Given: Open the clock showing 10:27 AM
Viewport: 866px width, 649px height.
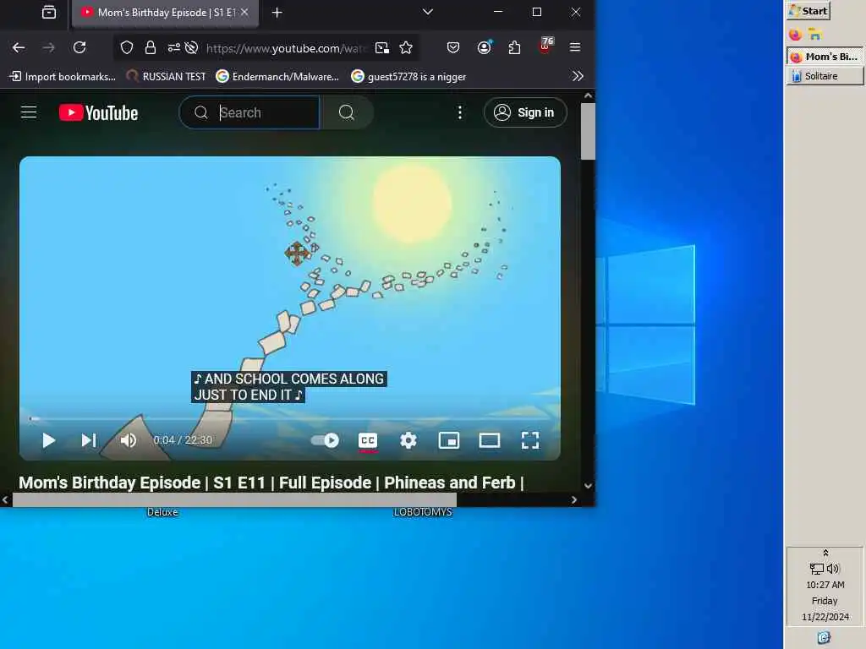Looking at the screenshot, I should (x=825, y=585).
